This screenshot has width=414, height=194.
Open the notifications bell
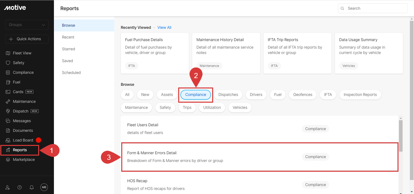(32, 187)
